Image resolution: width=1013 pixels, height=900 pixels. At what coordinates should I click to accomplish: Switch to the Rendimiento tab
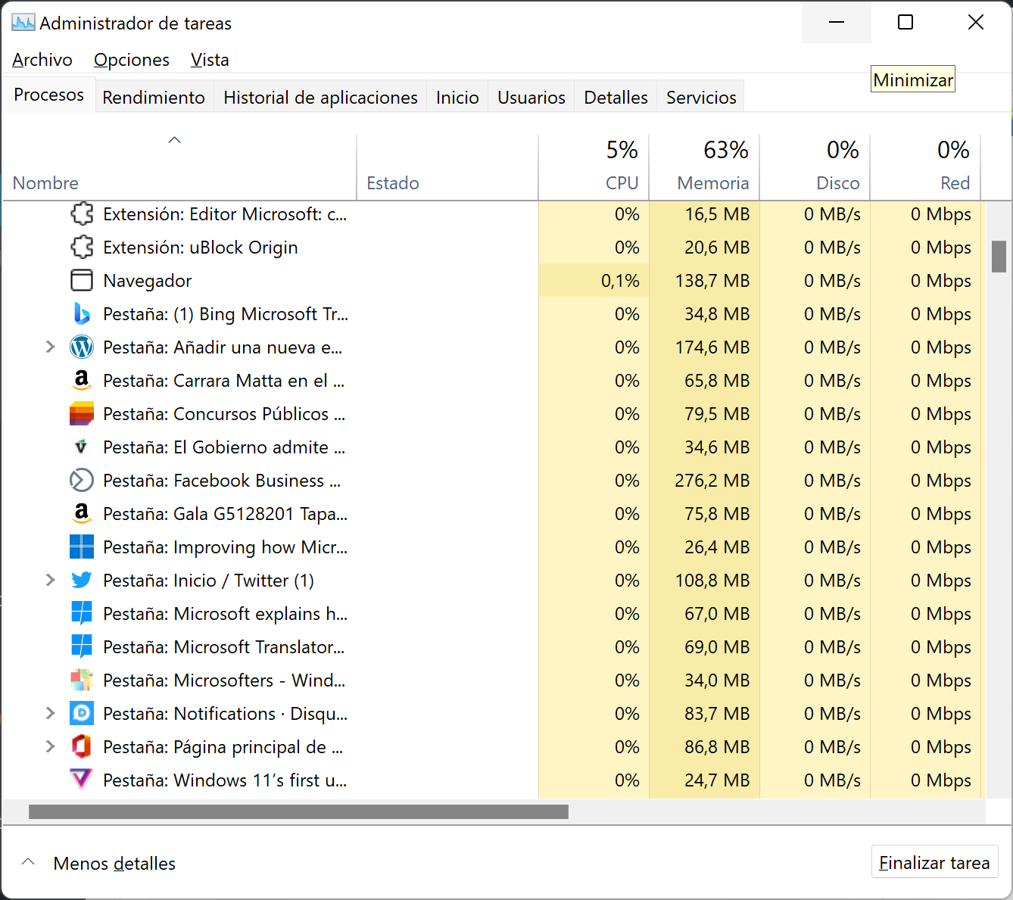(x=154, y=98)
